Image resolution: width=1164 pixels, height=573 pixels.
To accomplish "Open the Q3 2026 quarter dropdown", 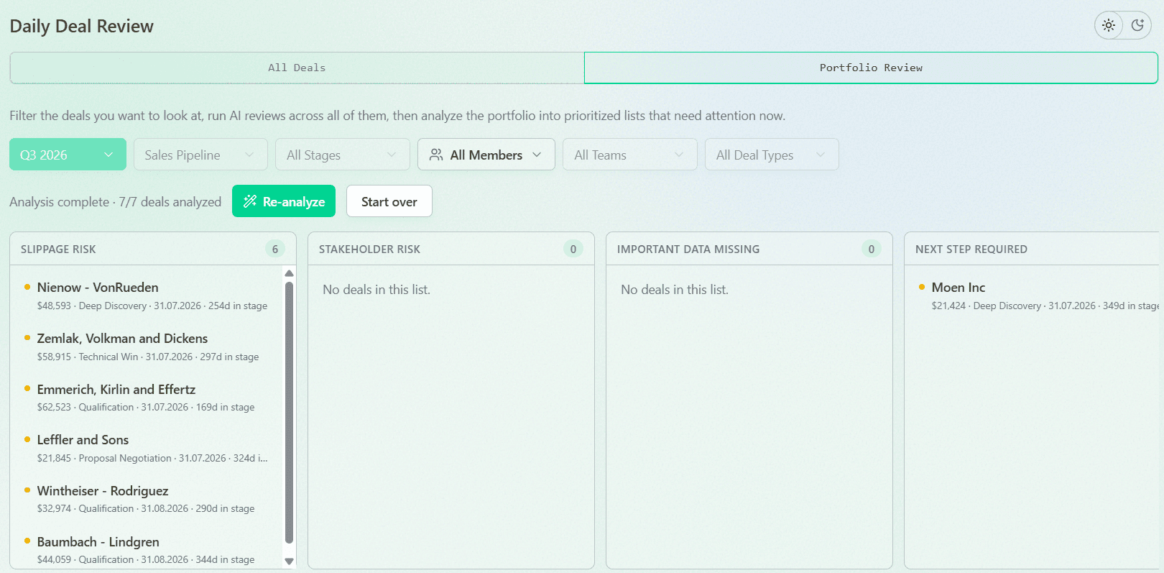I will click(68, 155).
